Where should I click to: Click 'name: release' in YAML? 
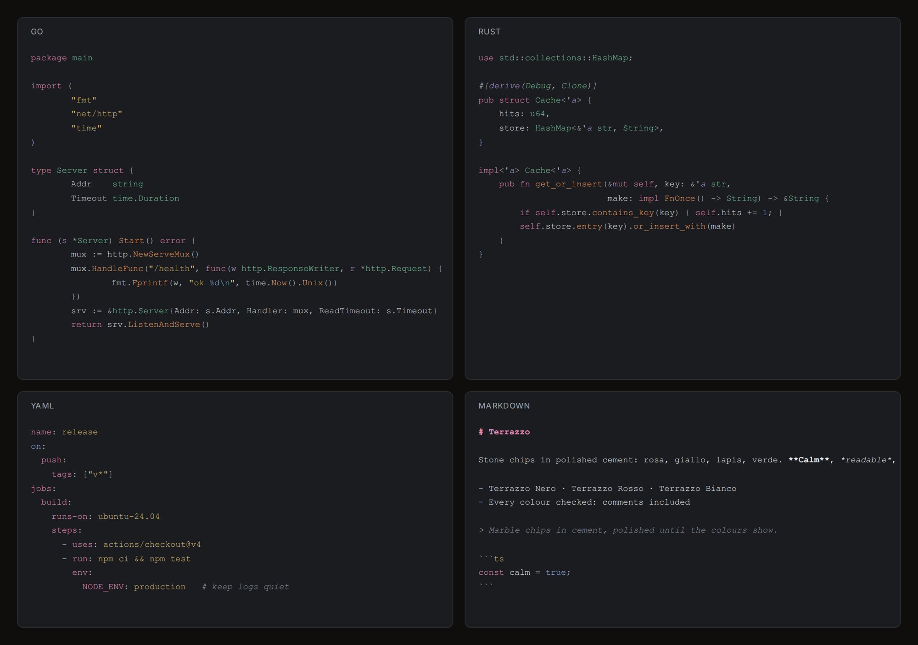pyautogui.click(x=64, y=432)
